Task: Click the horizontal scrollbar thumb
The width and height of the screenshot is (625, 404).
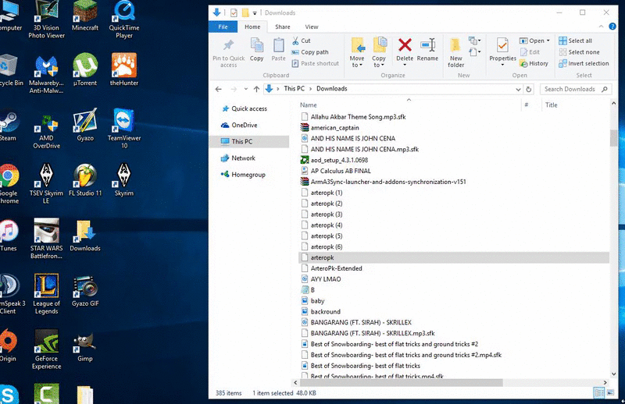Action: click(x=401, y=382)
